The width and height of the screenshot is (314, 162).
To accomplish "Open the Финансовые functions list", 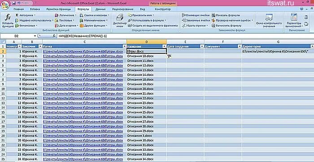I will click(26, 26).
